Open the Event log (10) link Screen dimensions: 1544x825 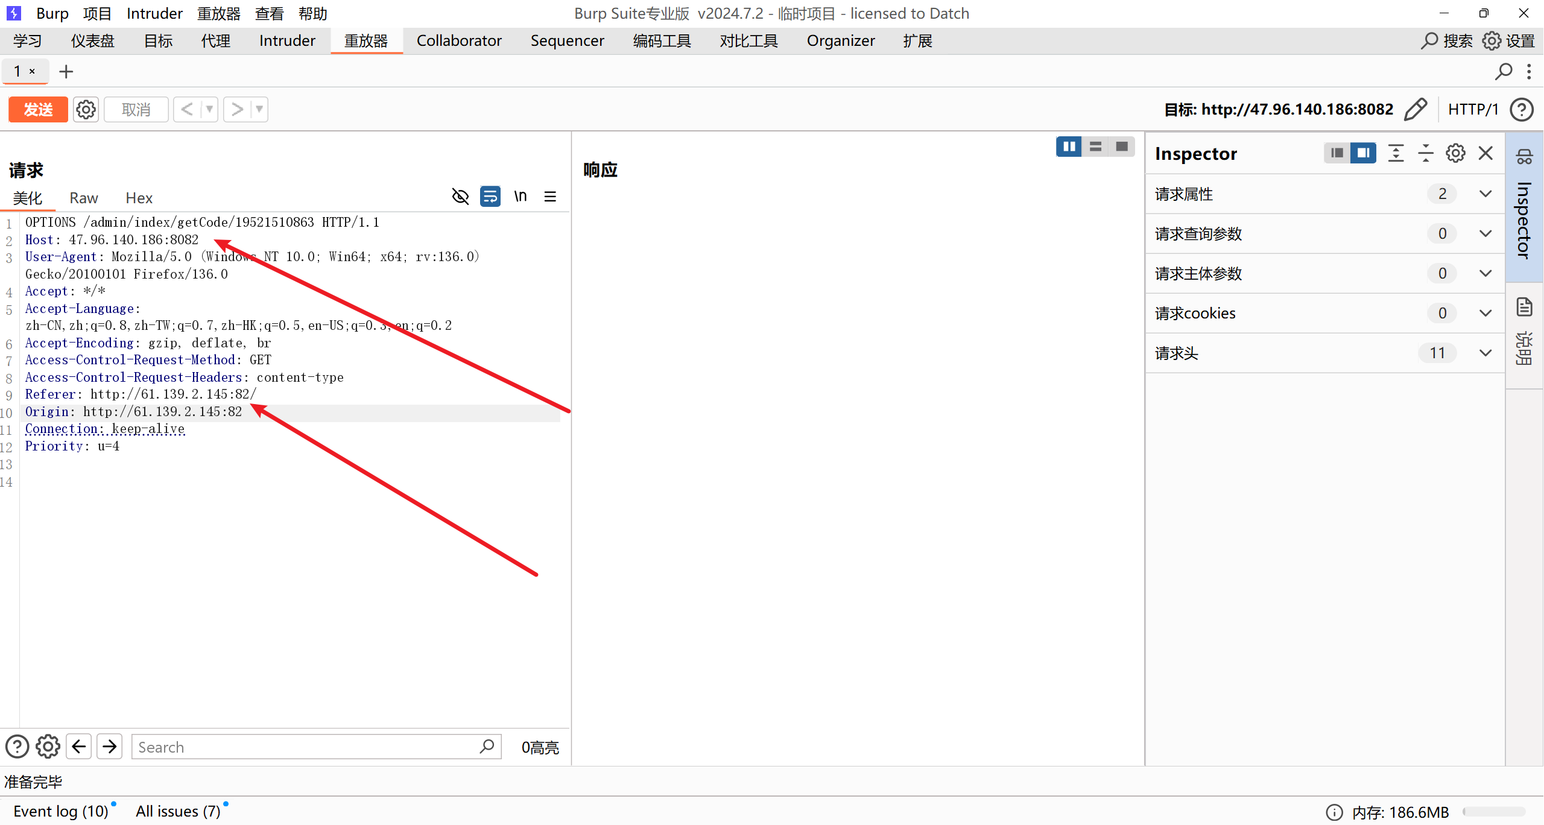tap(60, 811)
